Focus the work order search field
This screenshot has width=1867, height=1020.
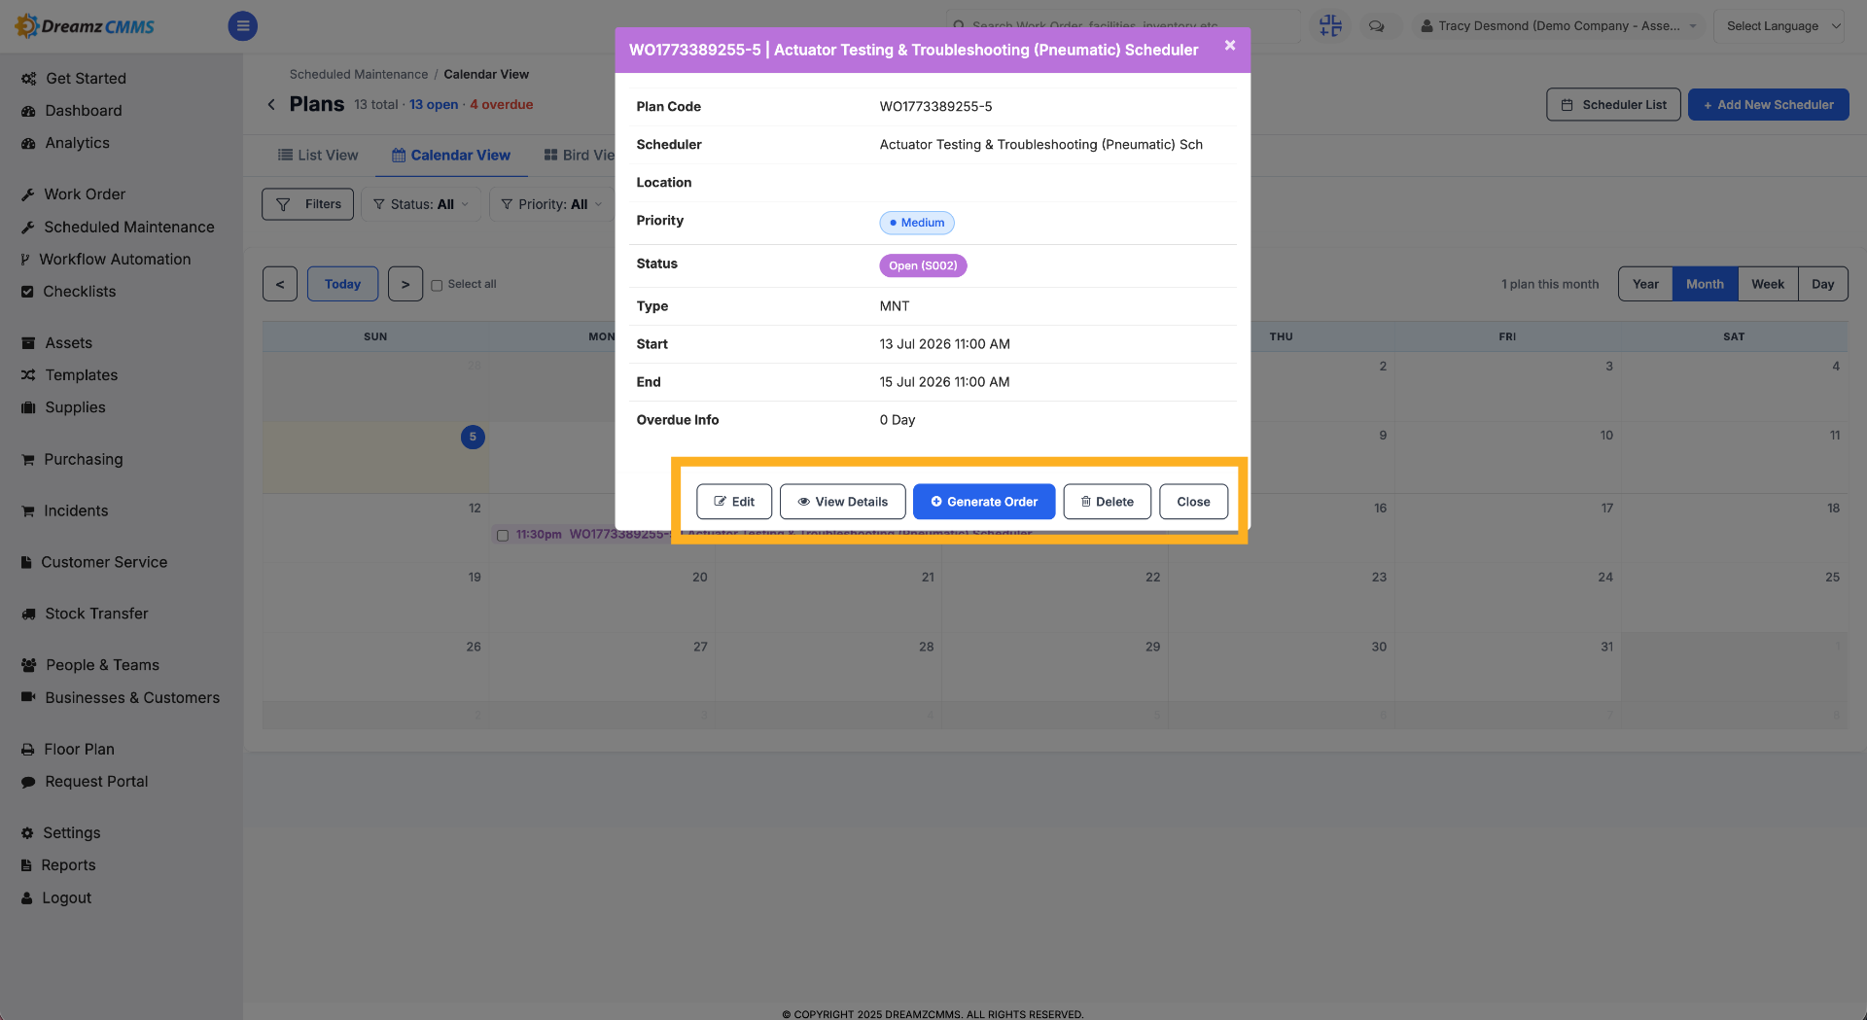[x=1123, y=25]
